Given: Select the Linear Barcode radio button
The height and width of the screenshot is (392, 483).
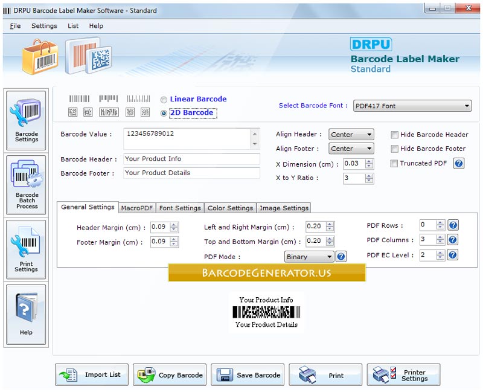Looking at the screenshot, I should click(164, 100).
